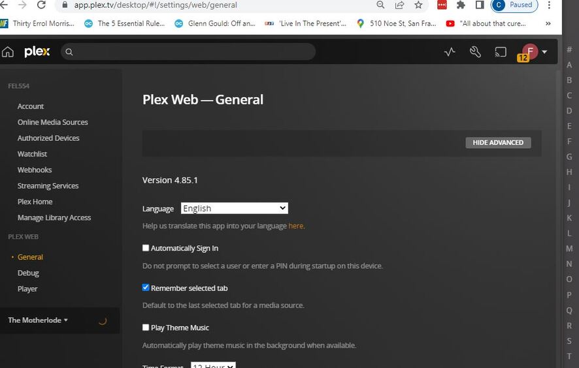
Task: Open Player settings
Action: tap(27, 288)
